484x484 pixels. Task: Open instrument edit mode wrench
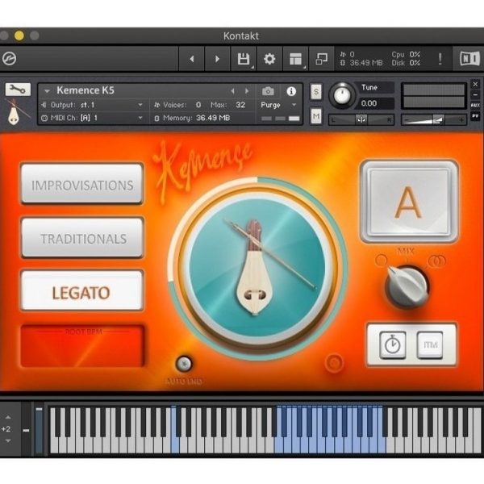point(18,90)
